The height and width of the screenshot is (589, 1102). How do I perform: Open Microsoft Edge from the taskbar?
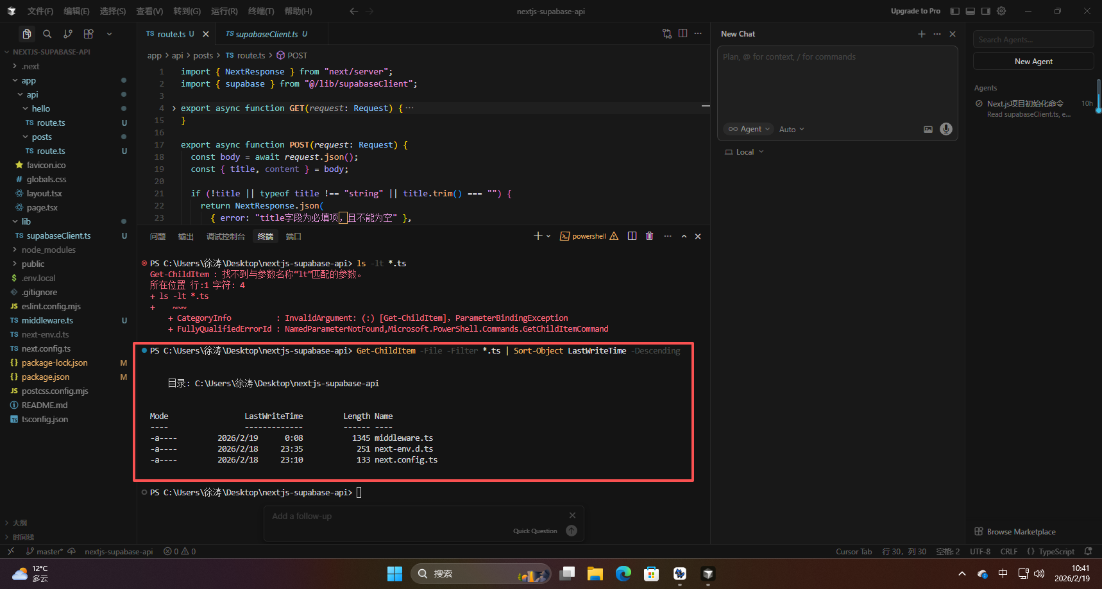tap(623, 574)
